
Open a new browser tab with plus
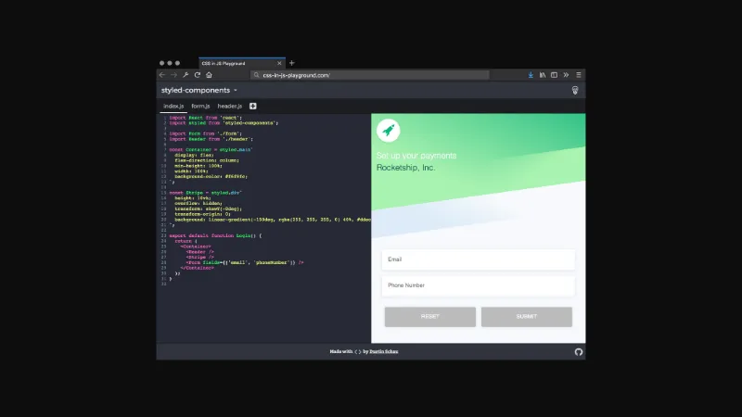(x=292, y=63)
